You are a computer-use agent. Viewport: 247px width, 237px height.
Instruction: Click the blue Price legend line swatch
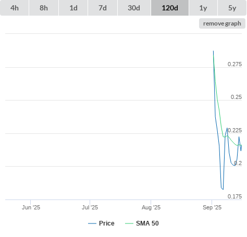point(92,223)
